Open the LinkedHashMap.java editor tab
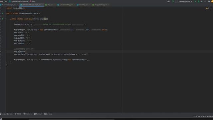 click(x=66, y=5)
